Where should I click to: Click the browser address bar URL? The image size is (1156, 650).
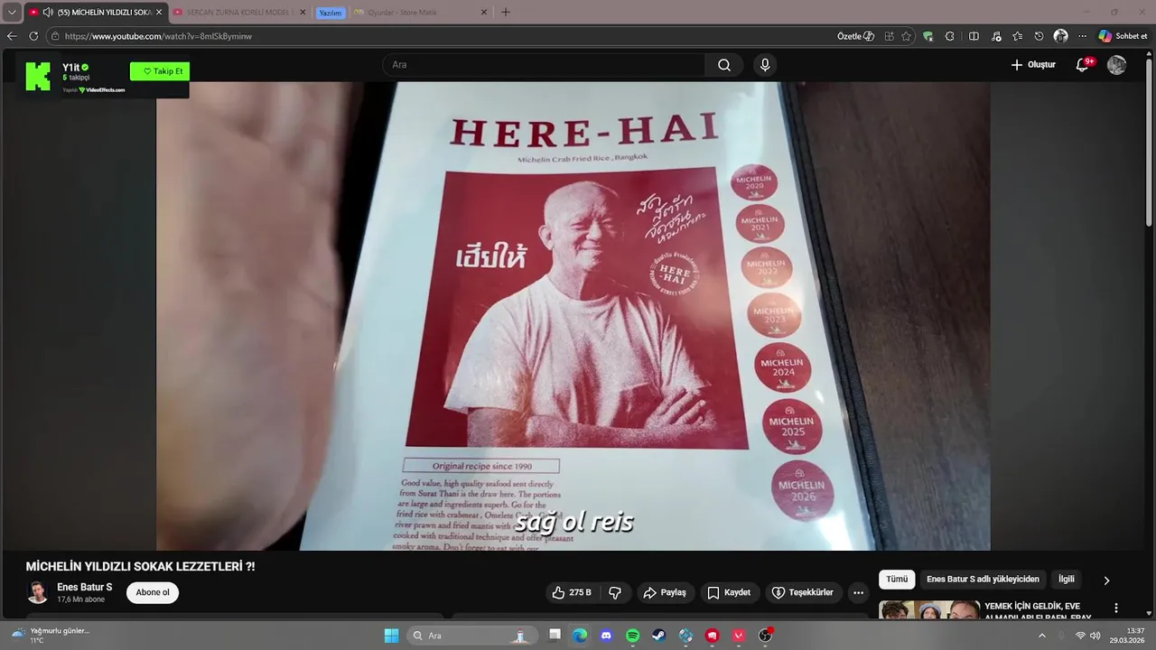point(158,36)
